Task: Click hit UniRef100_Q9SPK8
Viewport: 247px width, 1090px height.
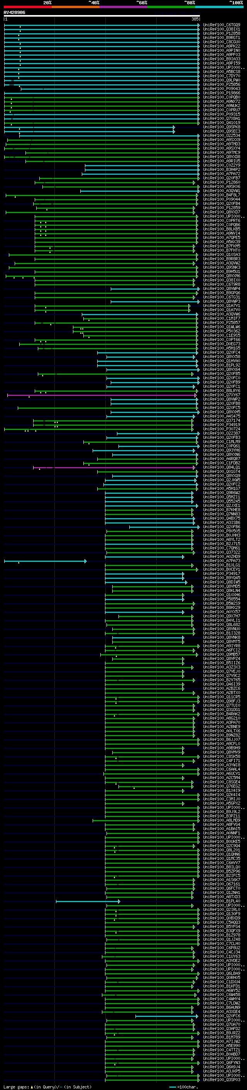Action: point(222,127)
